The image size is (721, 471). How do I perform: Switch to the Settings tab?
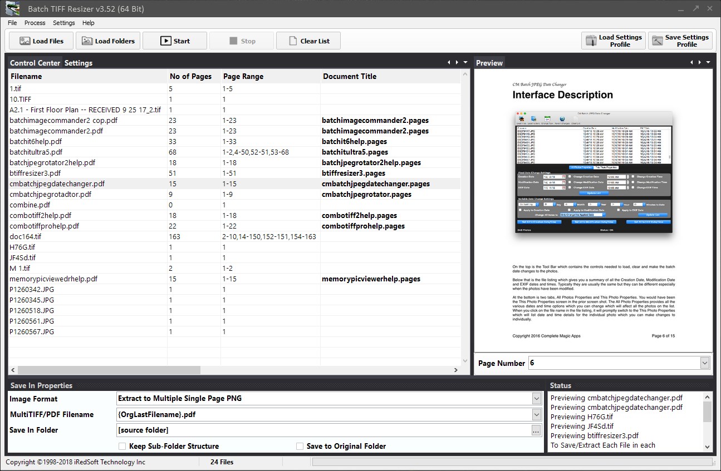(x=79, y=63)
